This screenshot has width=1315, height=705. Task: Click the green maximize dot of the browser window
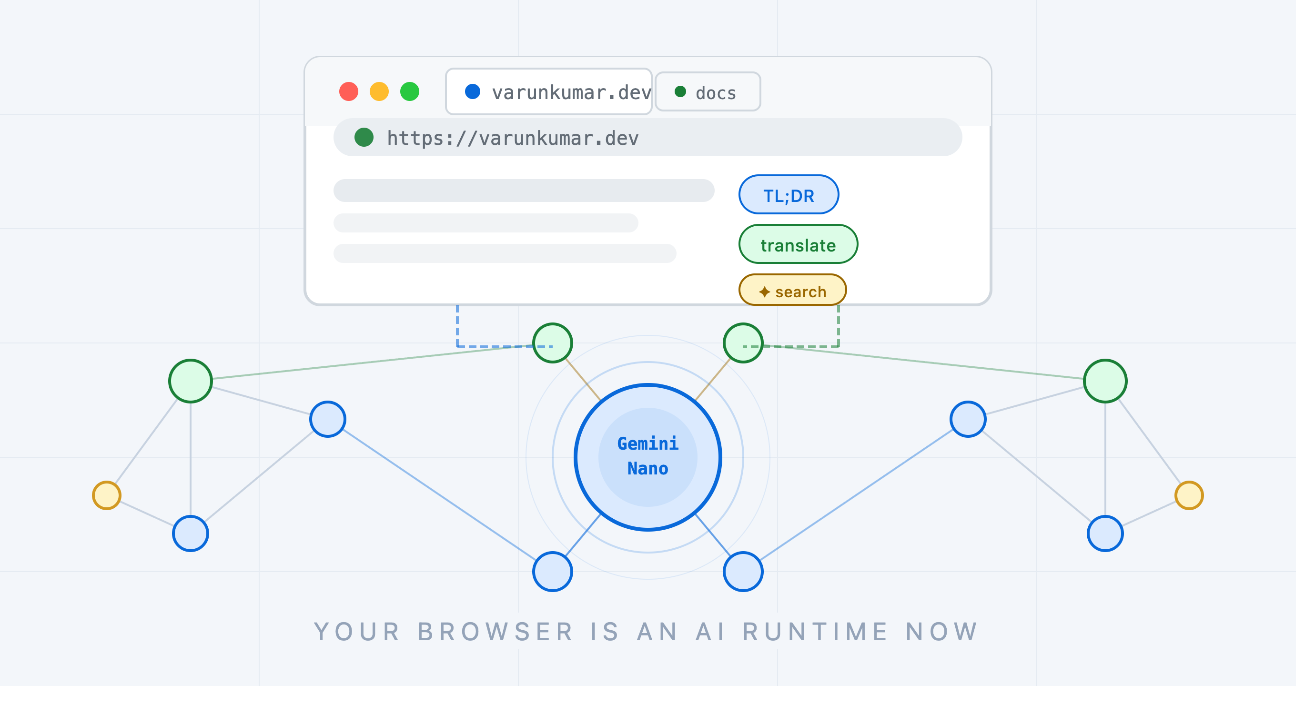410,91
